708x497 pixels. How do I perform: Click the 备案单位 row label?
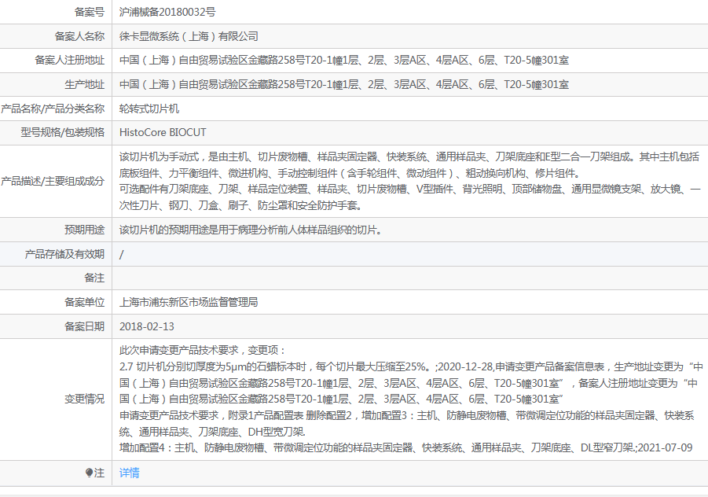click(84, 302)
